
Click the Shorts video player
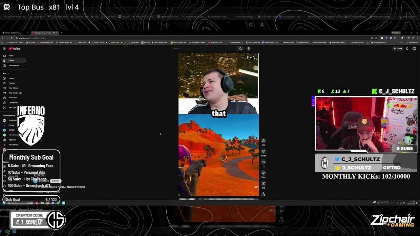pyautogui.click(x=219, y=125)
